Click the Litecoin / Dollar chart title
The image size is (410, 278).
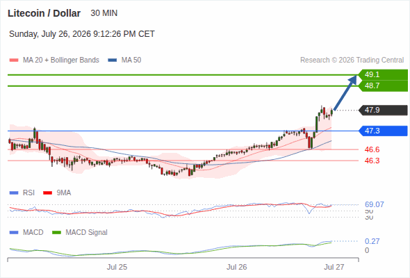click(44, 13)
